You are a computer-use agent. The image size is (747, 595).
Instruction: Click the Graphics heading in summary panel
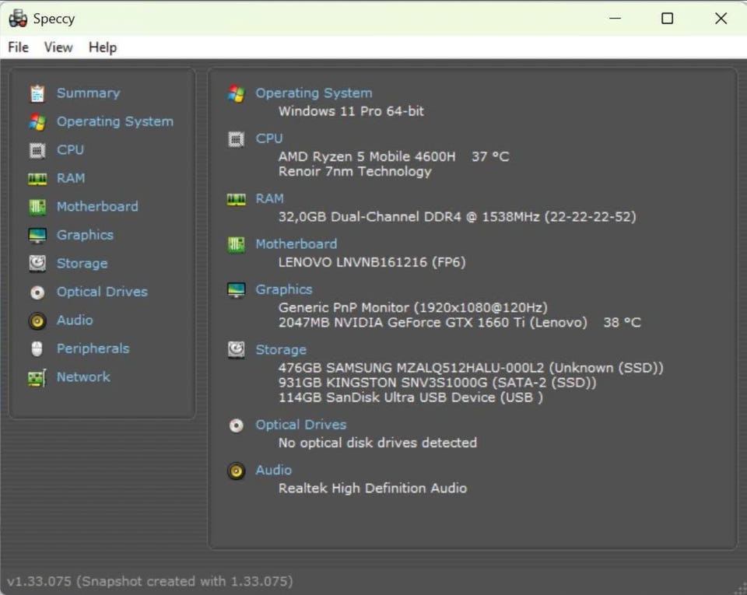click(x=283, y=289)
